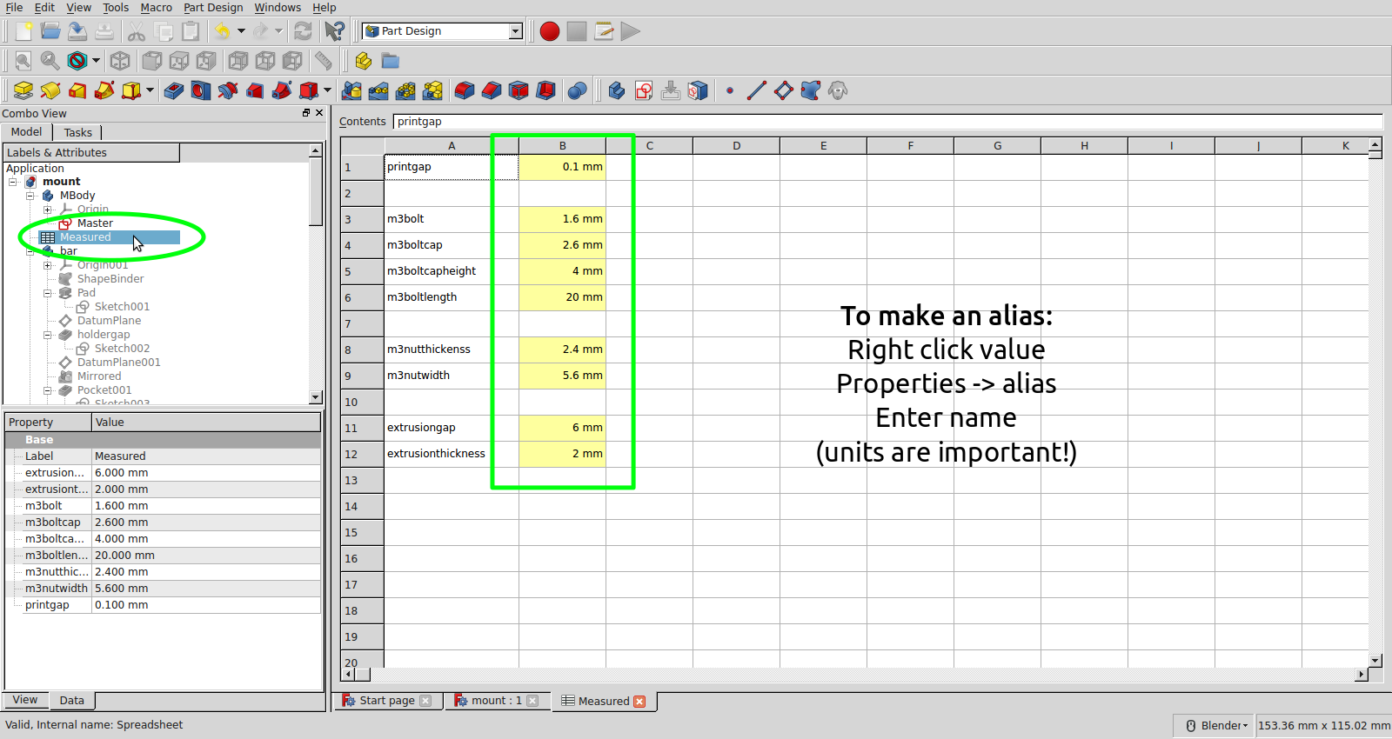Click the Draw style no-entry icon
The width and height of the screenshot is (1392, 739).
77,61
